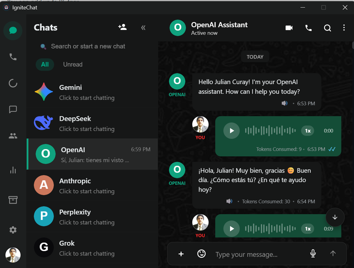Viewport: 354px width, 268px height.
Task: Click the 'Tokens Consumed: 30' label
Action: [x=266, y=201]
